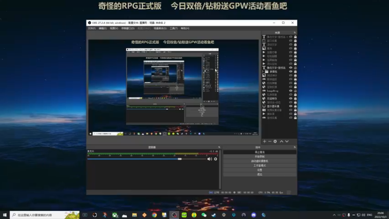Screen dimensions: 389x219
Task: Add a new source with the plus icon
Action: pos(265,141)
